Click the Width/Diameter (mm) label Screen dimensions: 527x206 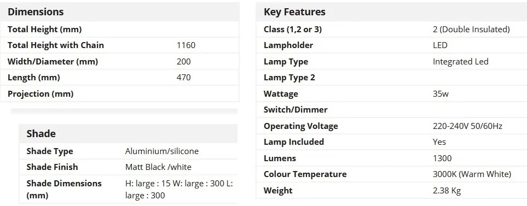point(53,62)
